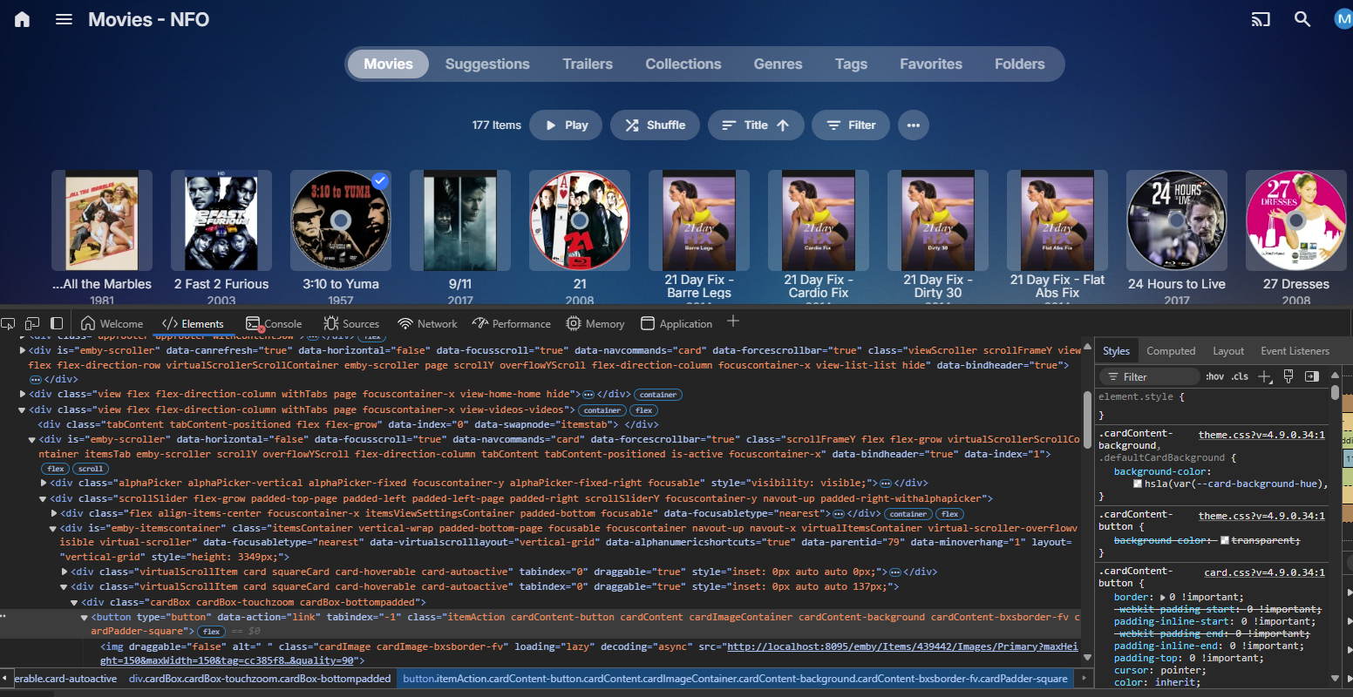Open the Console tab in DevTools
1353x697 pixels.
click(x=274, y=324)
